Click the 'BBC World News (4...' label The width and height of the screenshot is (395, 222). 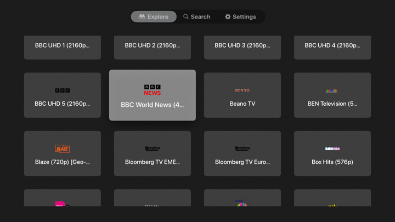tap(153, 105)
